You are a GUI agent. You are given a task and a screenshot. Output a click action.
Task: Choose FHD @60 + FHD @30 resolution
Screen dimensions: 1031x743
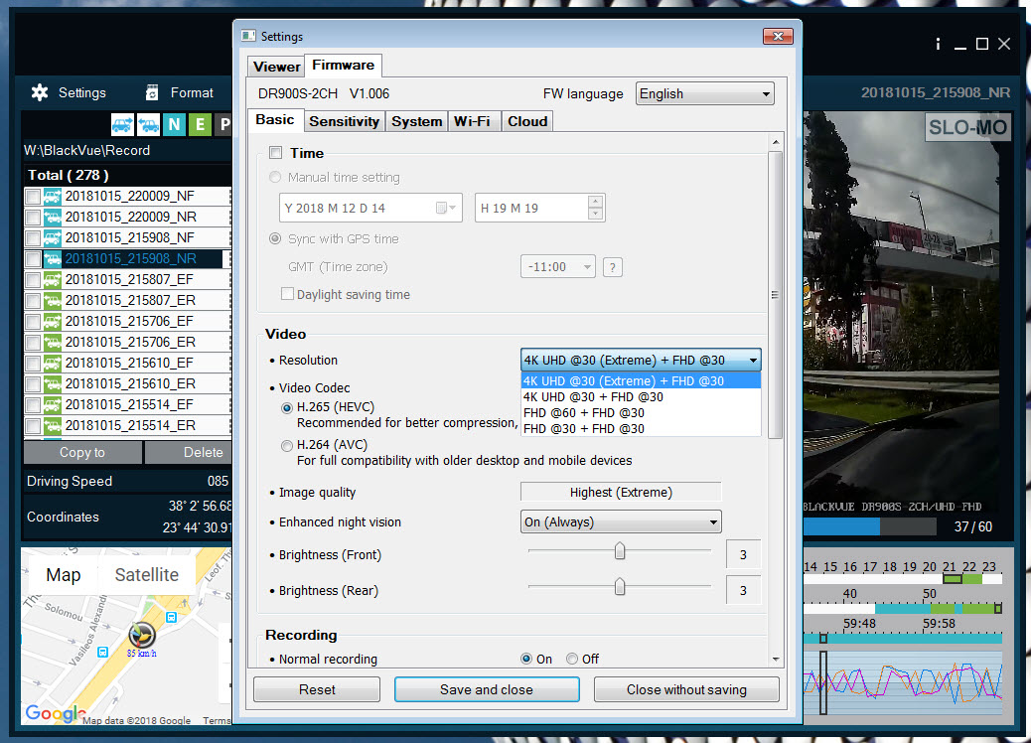(x=641, y=413)
